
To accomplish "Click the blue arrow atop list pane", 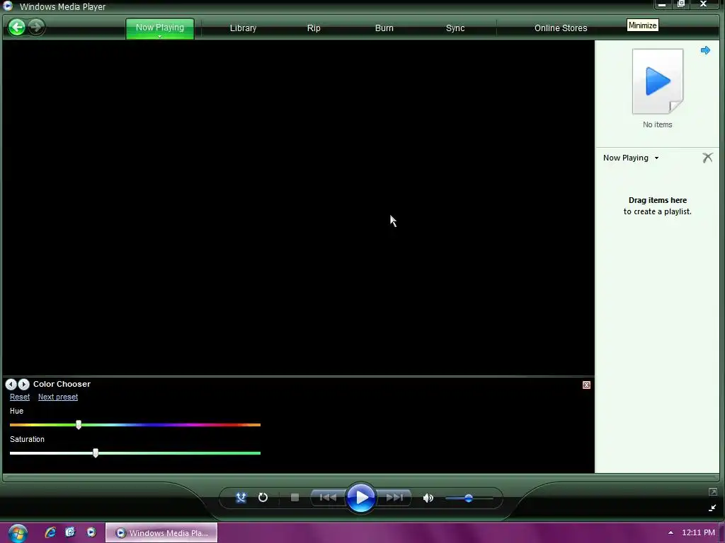I will (x=706, y=50).
